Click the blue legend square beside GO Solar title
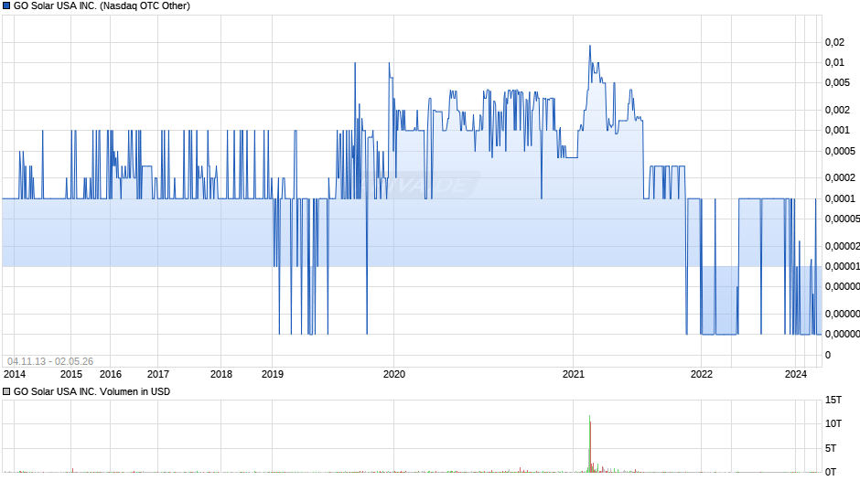The height and width of the screenshot is (481, 860). tap(6, 6)
